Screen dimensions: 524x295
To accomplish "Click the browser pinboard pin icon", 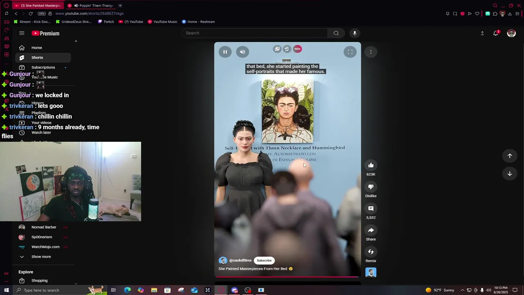I will tap(447, 14).
